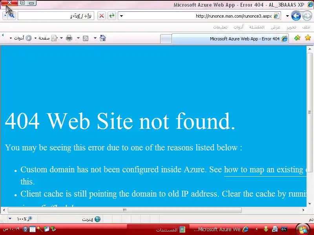
Task: Open the أدوات menu in the menu bar
Action: (x=239, y=27)
